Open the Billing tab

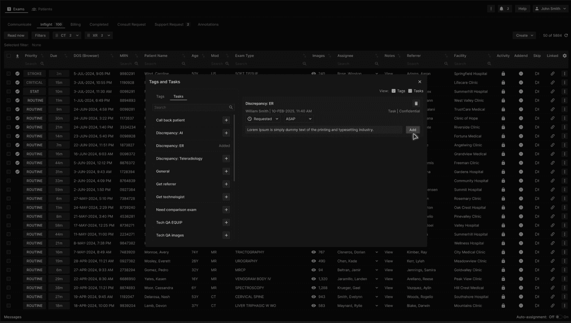click(x=76, y=24)
